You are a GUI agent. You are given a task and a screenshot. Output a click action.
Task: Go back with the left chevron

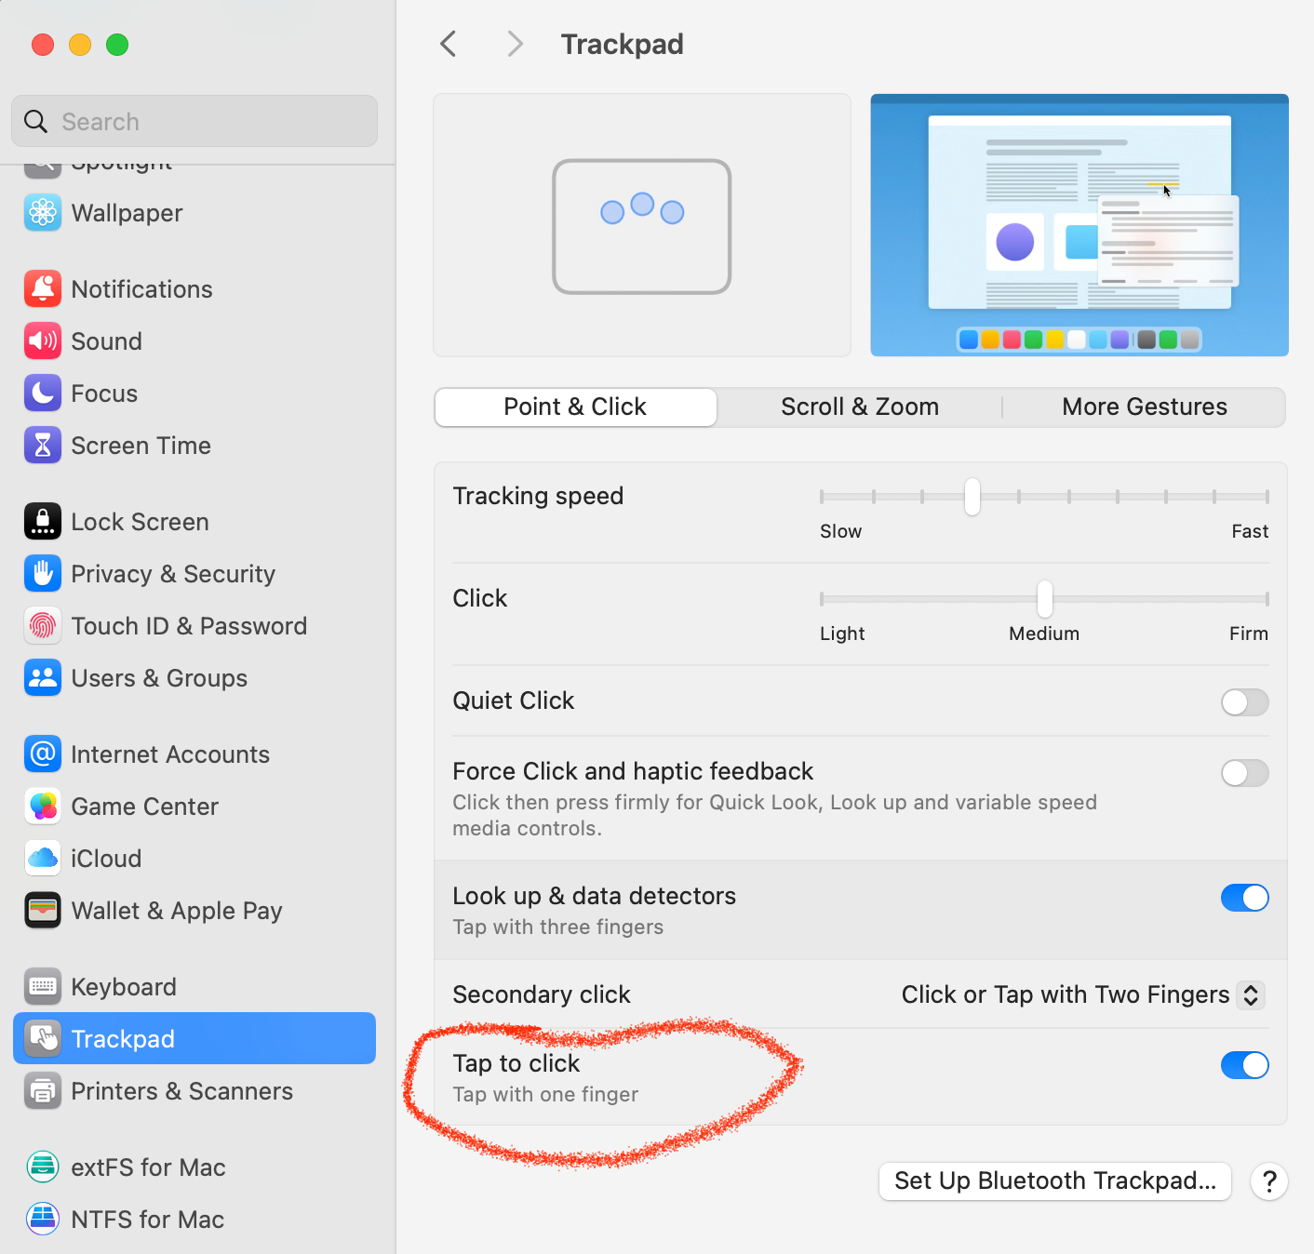click(449, 44)
